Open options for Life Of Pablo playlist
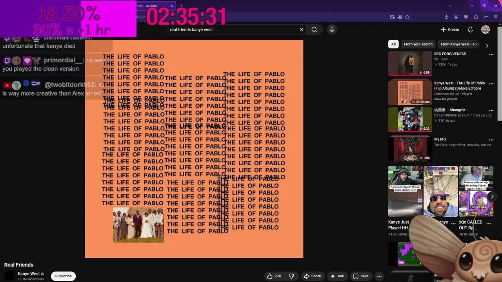The image size is (502, 282). [491, 84]
